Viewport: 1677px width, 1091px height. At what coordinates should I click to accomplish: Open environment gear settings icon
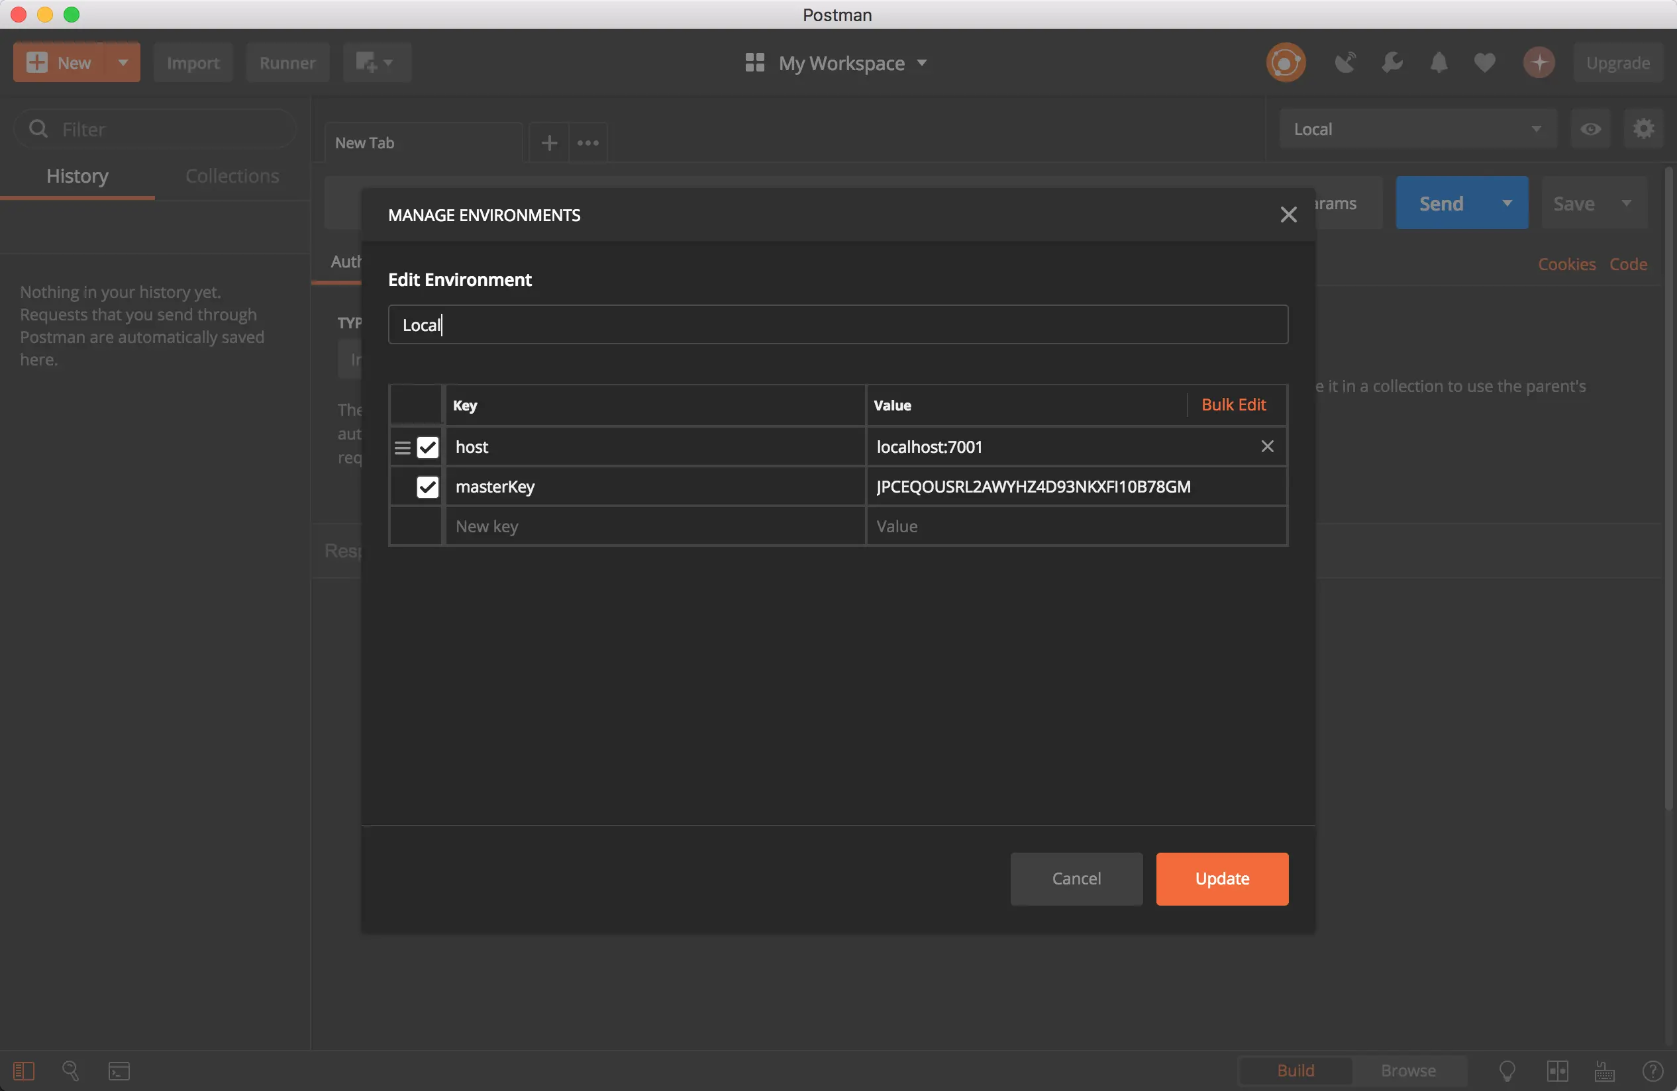click(1643, 129)
